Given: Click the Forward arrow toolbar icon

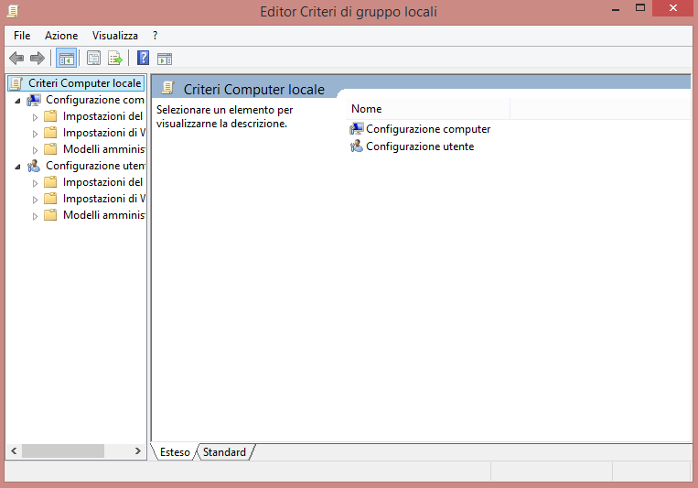Looking at the screenshot, I should pyautogui.click(x=38, y=58).
